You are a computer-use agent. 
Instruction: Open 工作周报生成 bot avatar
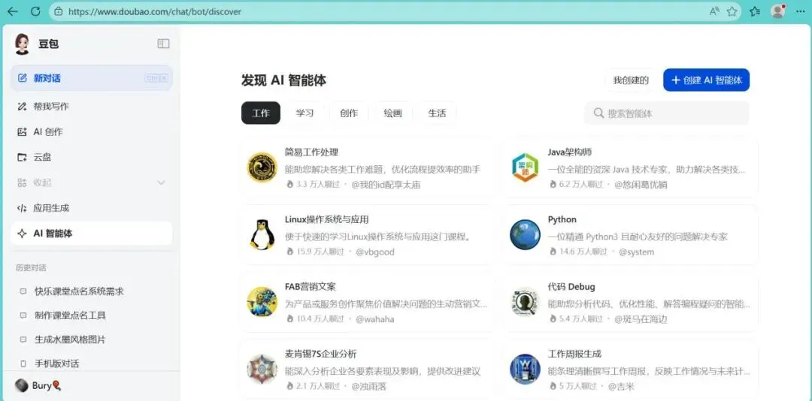click(525, 369)
